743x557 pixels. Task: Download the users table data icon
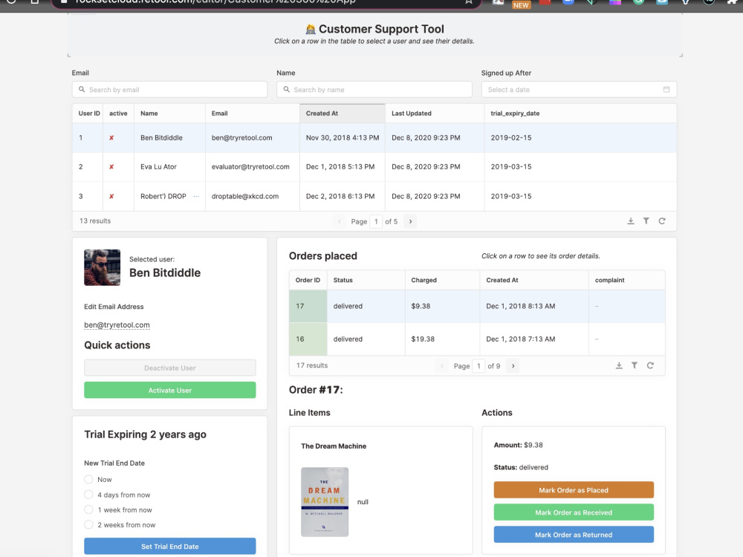coord(631,221)
